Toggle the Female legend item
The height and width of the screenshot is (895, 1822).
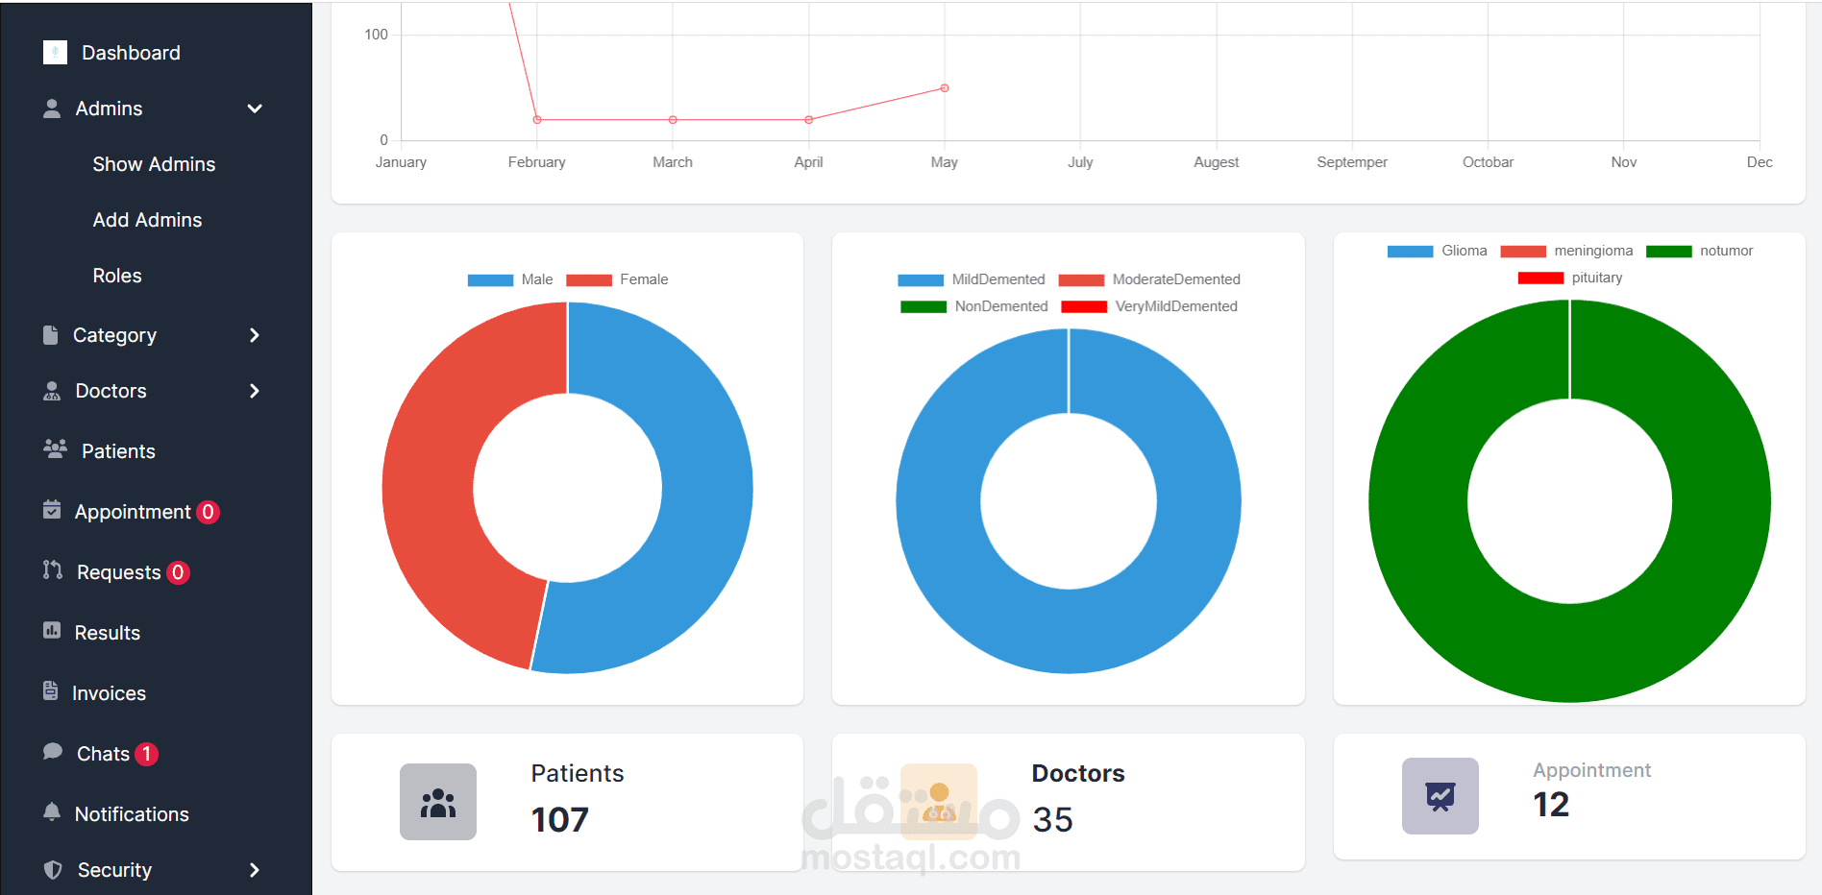tap(617, 279)
